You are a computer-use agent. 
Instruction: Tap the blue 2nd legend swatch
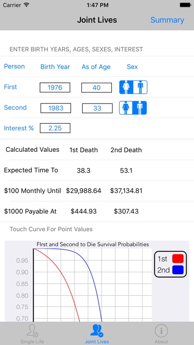(178, 270)
